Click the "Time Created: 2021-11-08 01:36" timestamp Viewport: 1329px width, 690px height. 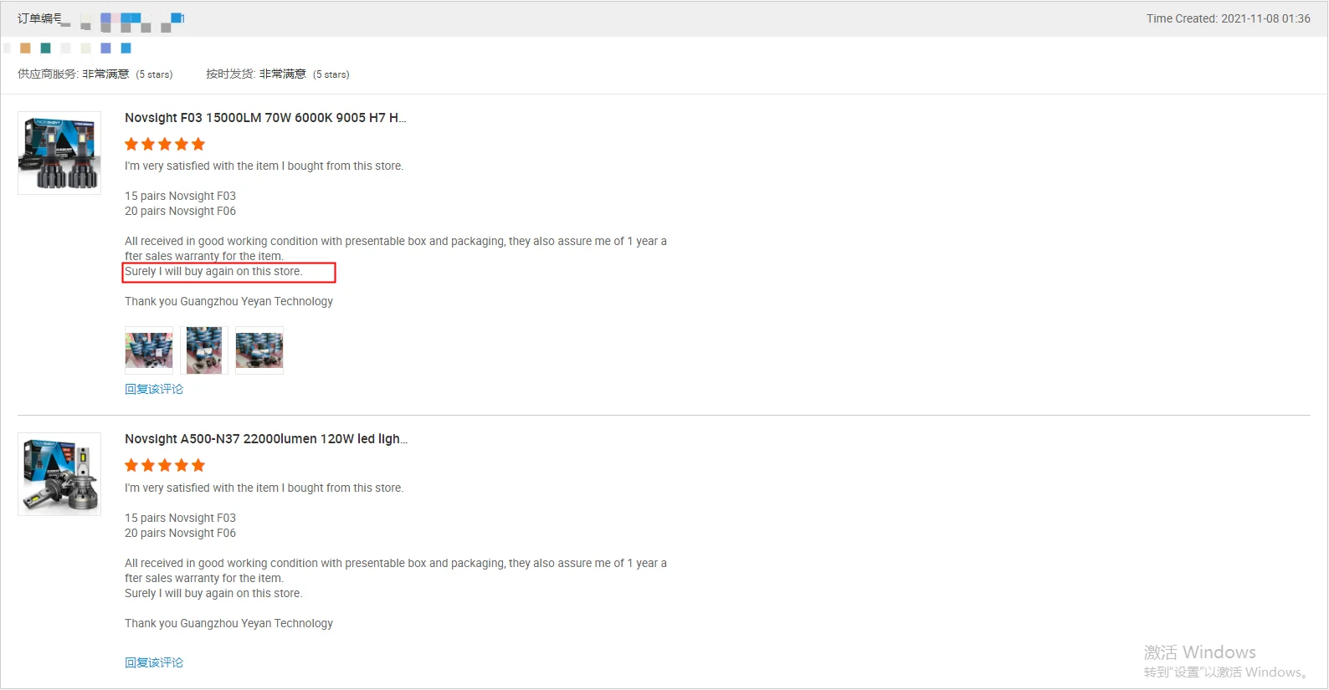click(1229, 18)
